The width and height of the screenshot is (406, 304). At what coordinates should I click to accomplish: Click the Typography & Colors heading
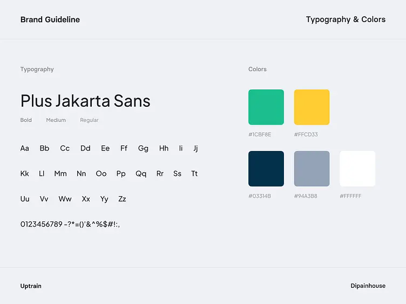(x=346, y=19)
